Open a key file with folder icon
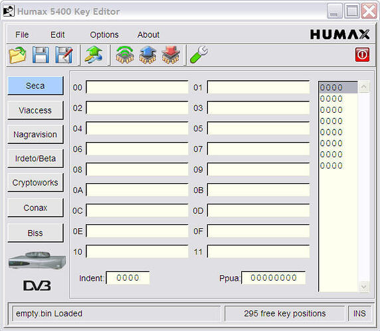This screenshot has width=380, height=331. click(x=17, y=55)
